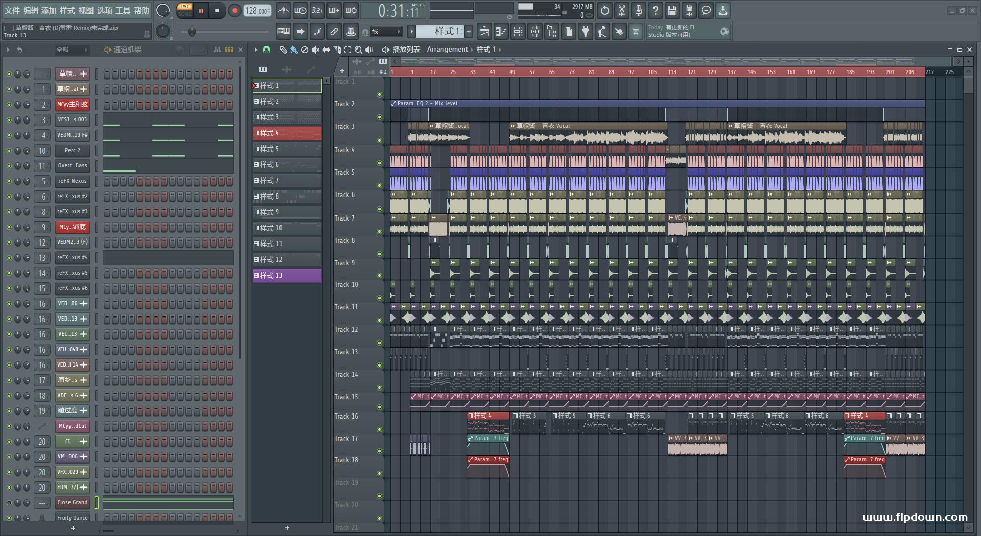Click the record button
The width and height of the screenshot is (981, 536).
pos(235,10)
